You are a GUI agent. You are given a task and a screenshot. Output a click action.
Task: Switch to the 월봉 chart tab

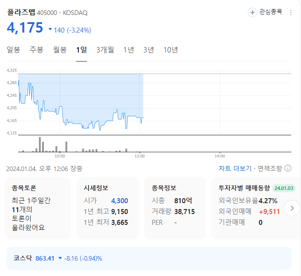pyautogui.click(x=60, y=50)
